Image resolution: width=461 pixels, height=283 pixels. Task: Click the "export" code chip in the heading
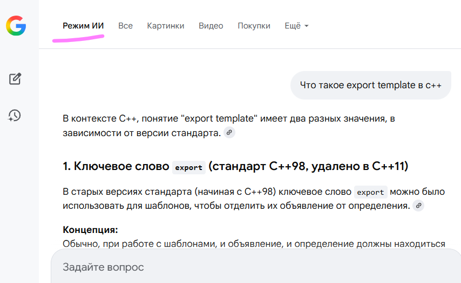(x=189, y=167)
